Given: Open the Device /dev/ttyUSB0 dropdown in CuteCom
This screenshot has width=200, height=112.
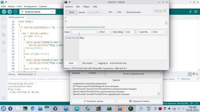Looking at the screenshot, I should 95,12.
